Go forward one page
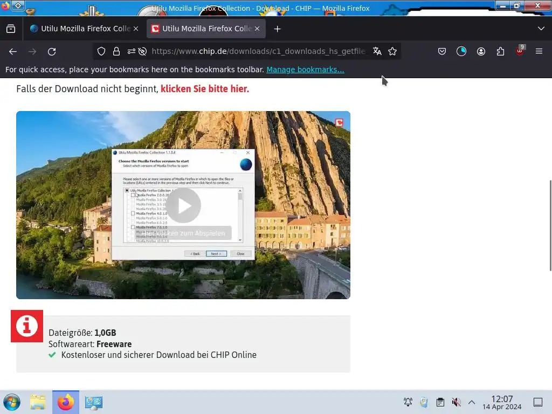 click(32, 51)
